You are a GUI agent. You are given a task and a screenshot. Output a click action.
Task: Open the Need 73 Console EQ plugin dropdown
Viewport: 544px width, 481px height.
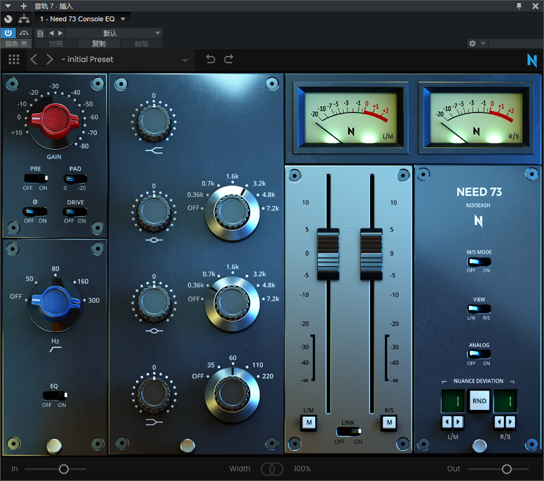[123, 19]
